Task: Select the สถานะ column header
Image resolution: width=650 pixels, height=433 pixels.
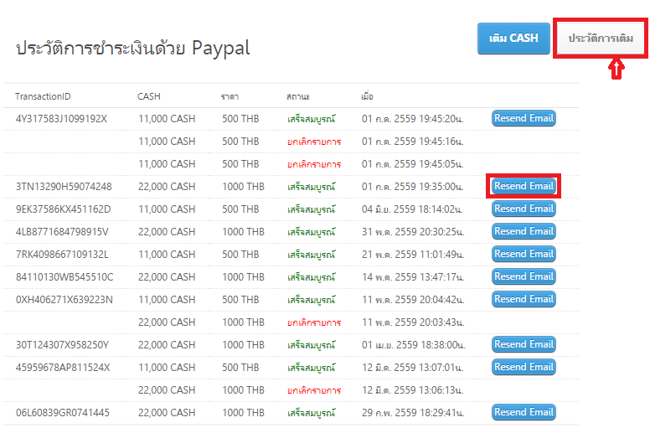Action: pyautogui.click(x=298, y=97)
